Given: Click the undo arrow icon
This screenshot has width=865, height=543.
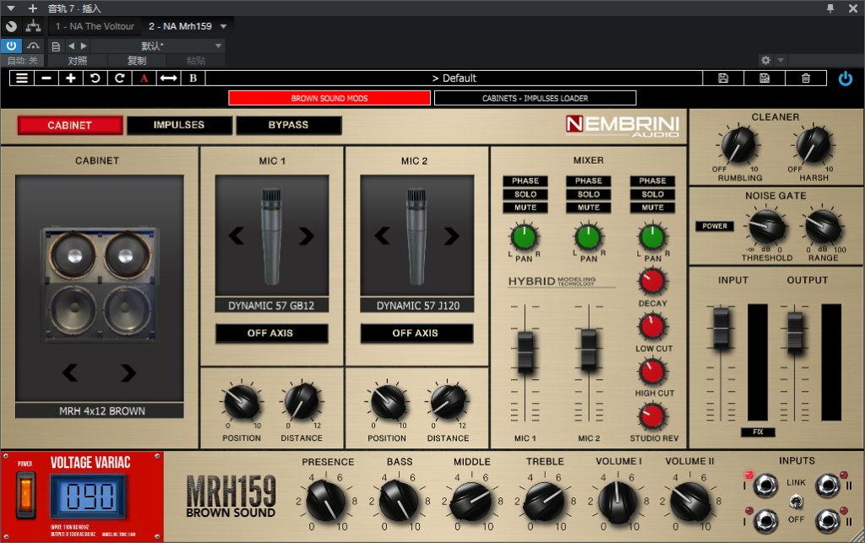Looking at the screenshot, I should tap(95, 79).
